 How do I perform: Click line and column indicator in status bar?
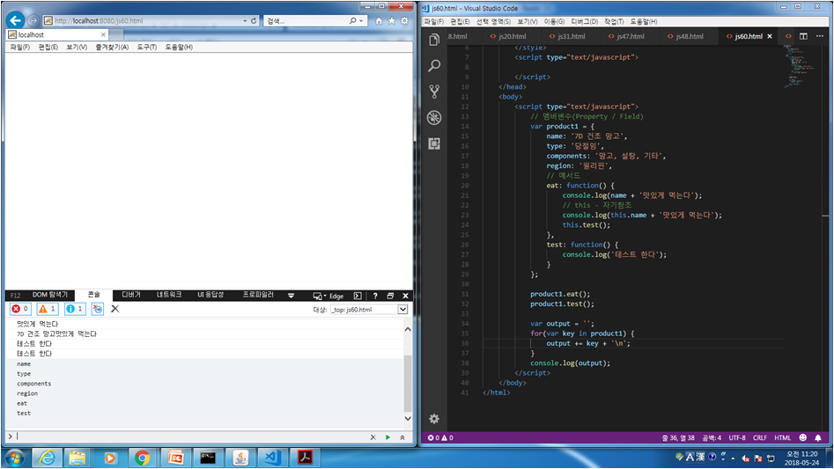point(678,437)
